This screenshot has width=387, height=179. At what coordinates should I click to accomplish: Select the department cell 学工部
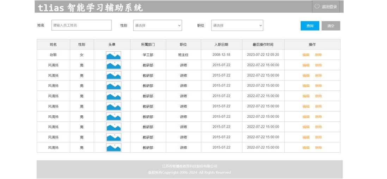pos(148,55)
